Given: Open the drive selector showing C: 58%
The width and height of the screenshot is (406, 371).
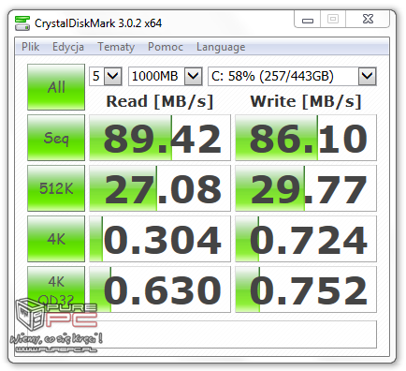Looking at the screenshot, I should [292, 76].
